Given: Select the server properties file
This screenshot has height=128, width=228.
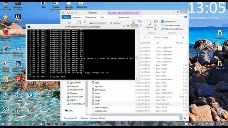Looking at the screenshot, I should (x=96, y=93).
